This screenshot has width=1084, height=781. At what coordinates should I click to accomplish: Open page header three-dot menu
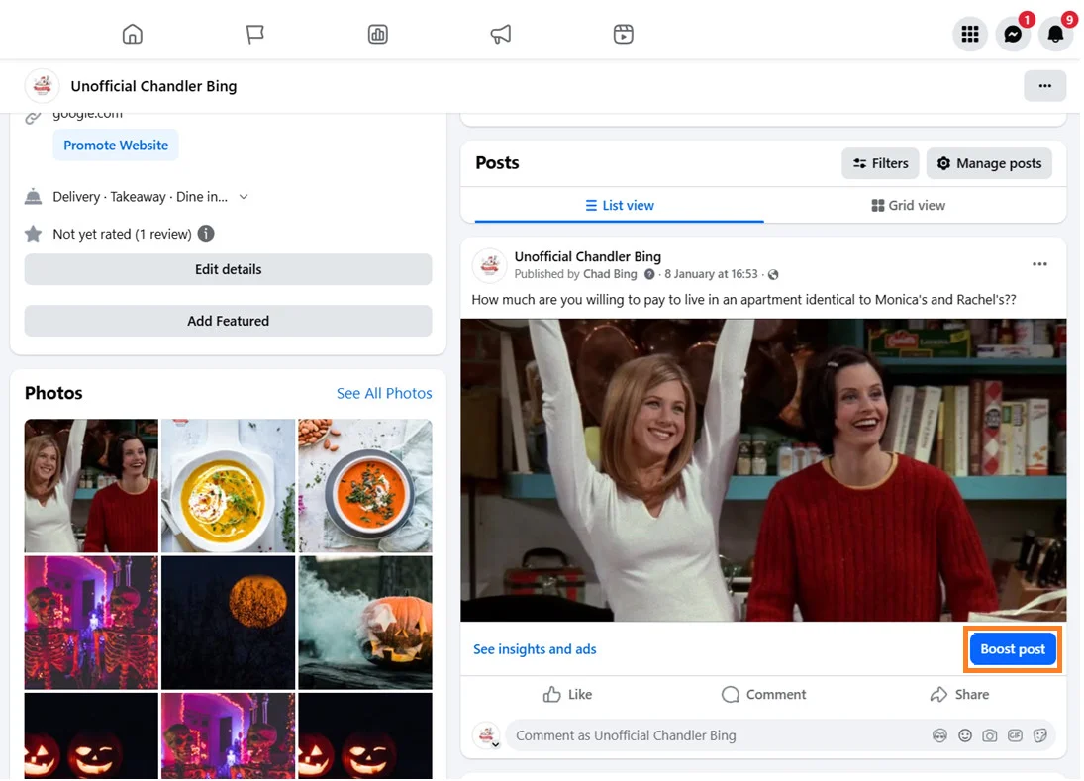pos(1044,86)
